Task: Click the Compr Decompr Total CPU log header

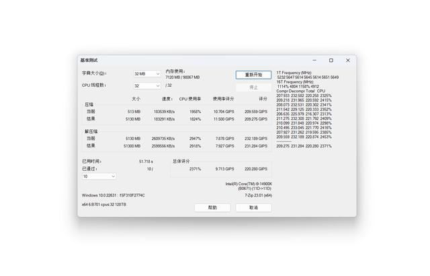Action: 301,91
